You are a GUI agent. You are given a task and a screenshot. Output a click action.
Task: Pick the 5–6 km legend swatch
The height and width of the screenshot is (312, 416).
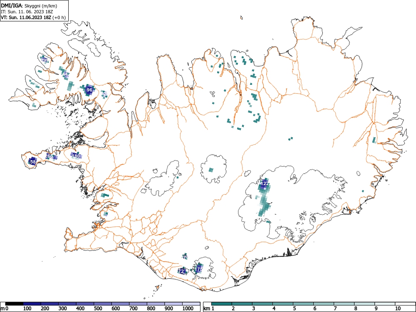303,304
